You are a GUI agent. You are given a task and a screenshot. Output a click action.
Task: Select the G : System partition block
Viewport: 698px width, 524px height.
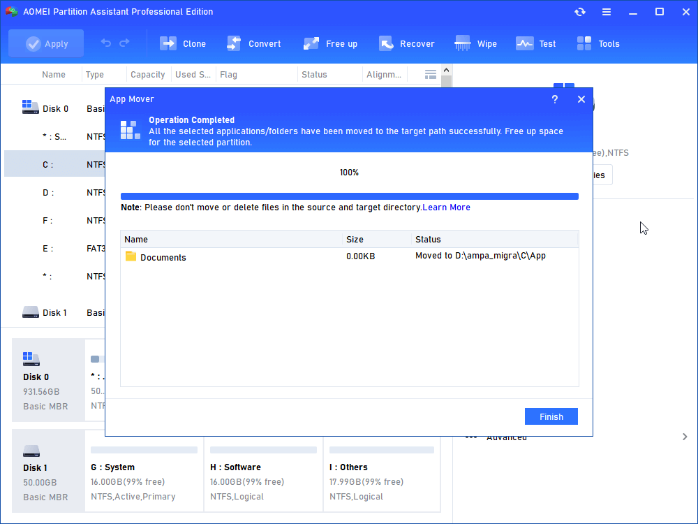144,481
